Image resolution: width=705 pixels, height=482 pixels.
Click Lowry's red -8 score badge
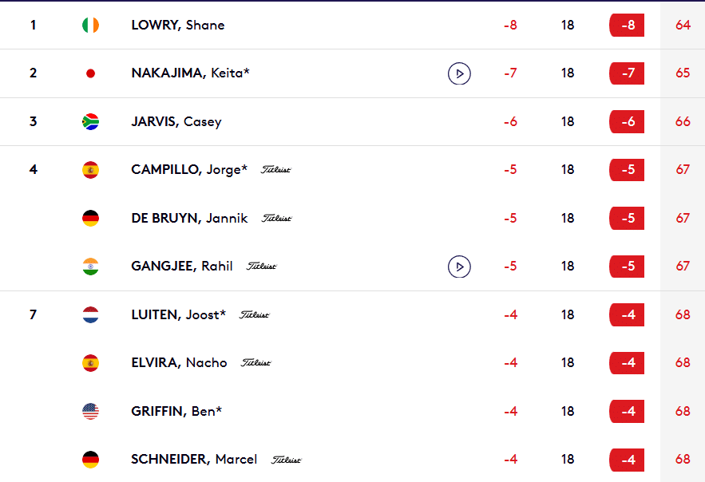(x=627, y=26)
